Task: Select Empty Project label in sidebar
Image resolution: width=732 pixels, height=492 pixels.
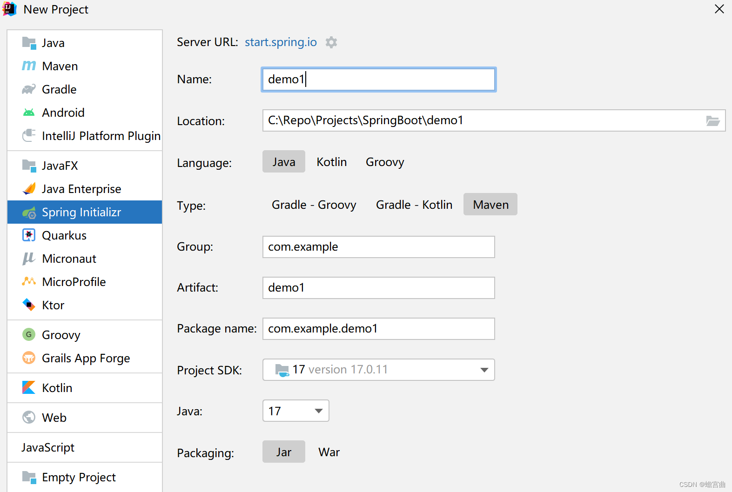Action: point(79,478)
